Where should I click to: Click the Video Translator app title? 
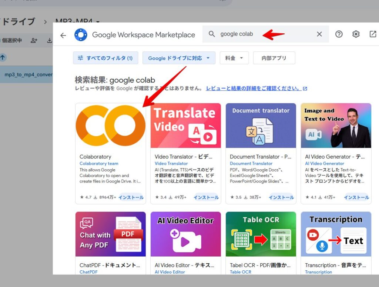pos(184,157)
